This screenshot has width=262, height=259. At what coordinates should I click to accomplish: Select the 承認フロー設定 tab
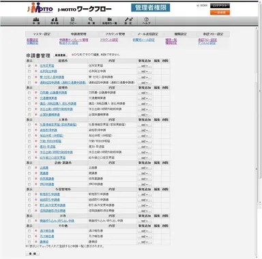(213, 34)
